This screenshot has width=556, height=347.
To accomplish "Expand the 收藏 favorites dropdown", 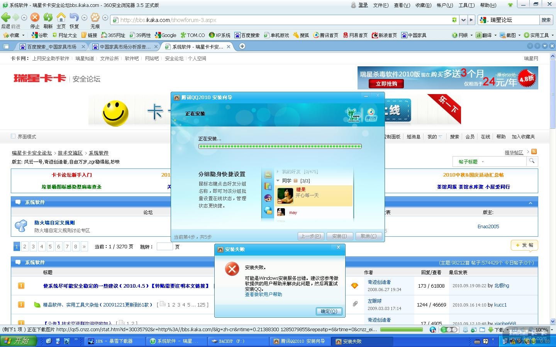I will [x=23, y=35].
